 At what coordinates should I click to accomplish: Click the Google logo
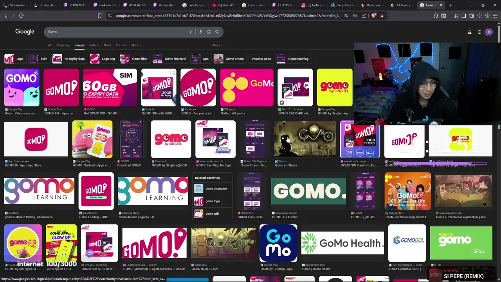[25, 32]
